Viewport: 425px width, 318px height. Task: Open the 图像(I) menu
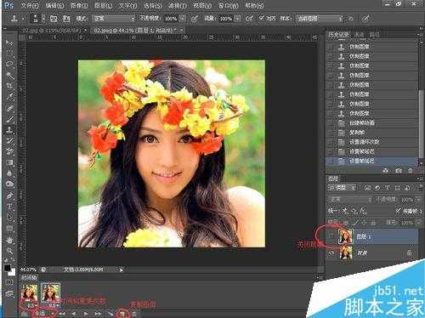pyautogui.click(x=79, y=6)
